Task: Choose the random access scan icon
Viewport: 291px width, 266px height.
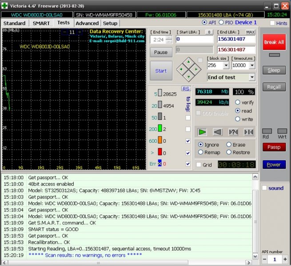Action: (x=233, y=132)
